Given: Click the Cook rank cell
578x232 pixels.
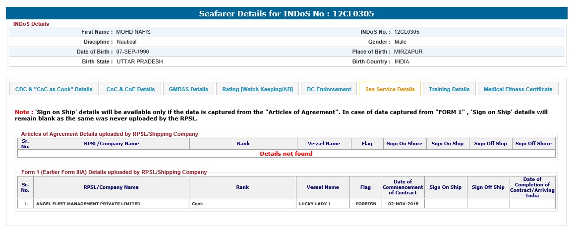Looking at the screenshot, I should 242,204.
